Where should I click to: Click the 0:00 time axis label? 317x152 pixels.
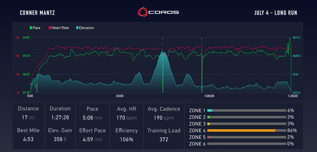(x=30, y=96)
